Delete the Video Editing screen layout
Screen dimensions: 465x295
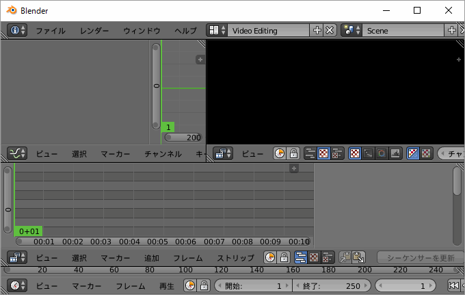pyautogui.click(x=330, y=30)
